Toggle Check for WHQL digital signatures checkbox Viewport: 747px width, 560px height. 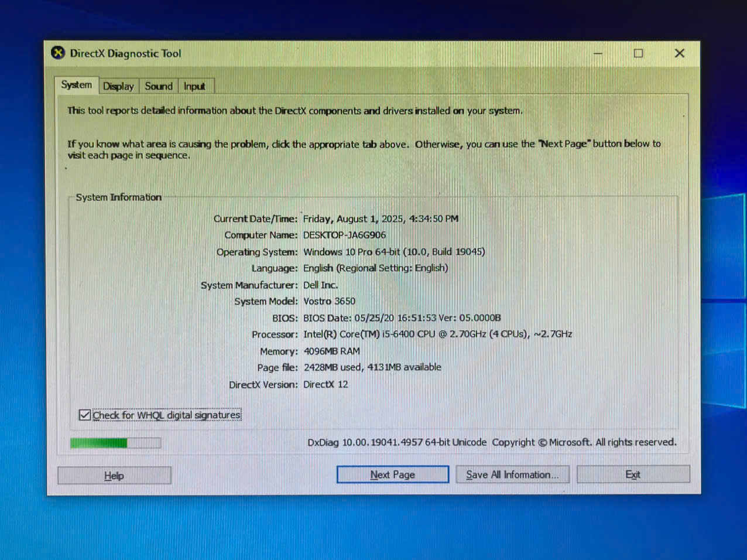pos(85,415)
